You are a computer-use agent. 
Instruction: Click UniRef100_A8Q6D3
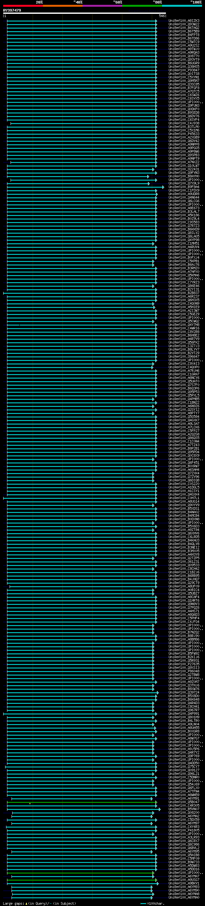(x=184, y=614)
